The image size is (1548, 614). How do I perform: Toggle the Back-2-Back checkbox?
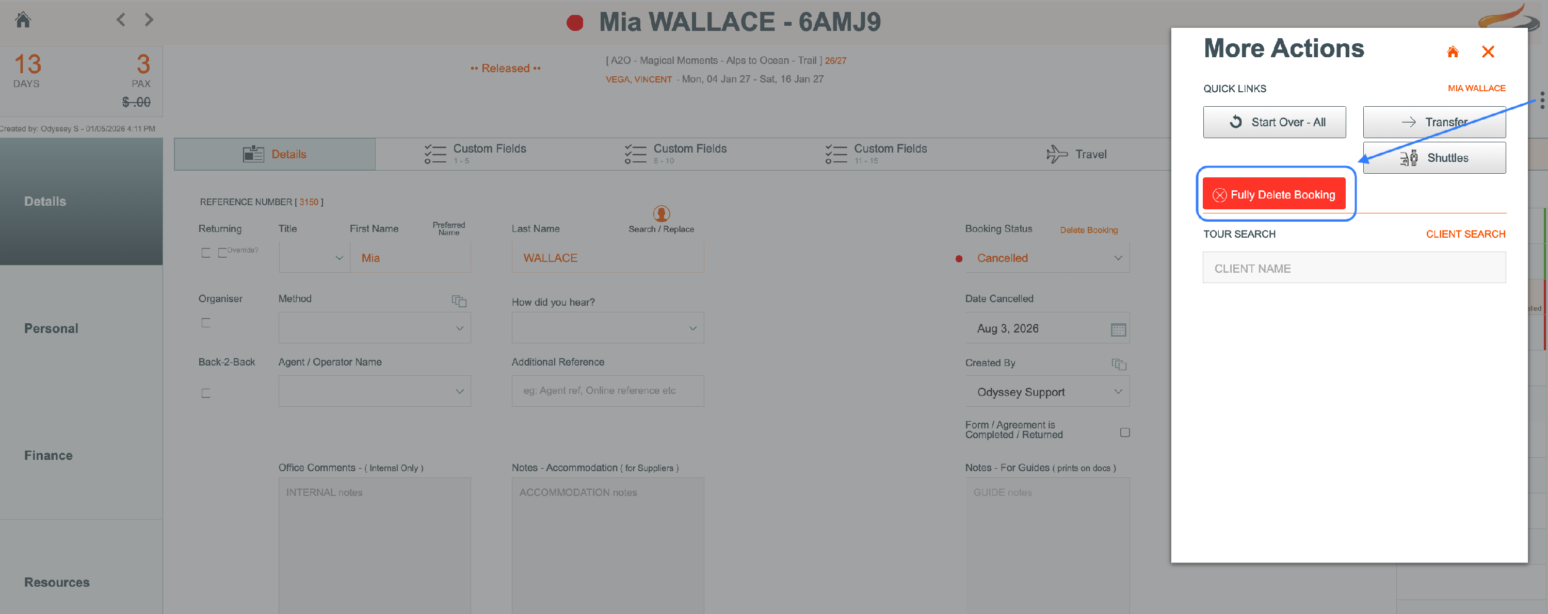pyautogui.click(x=205, y=393)
